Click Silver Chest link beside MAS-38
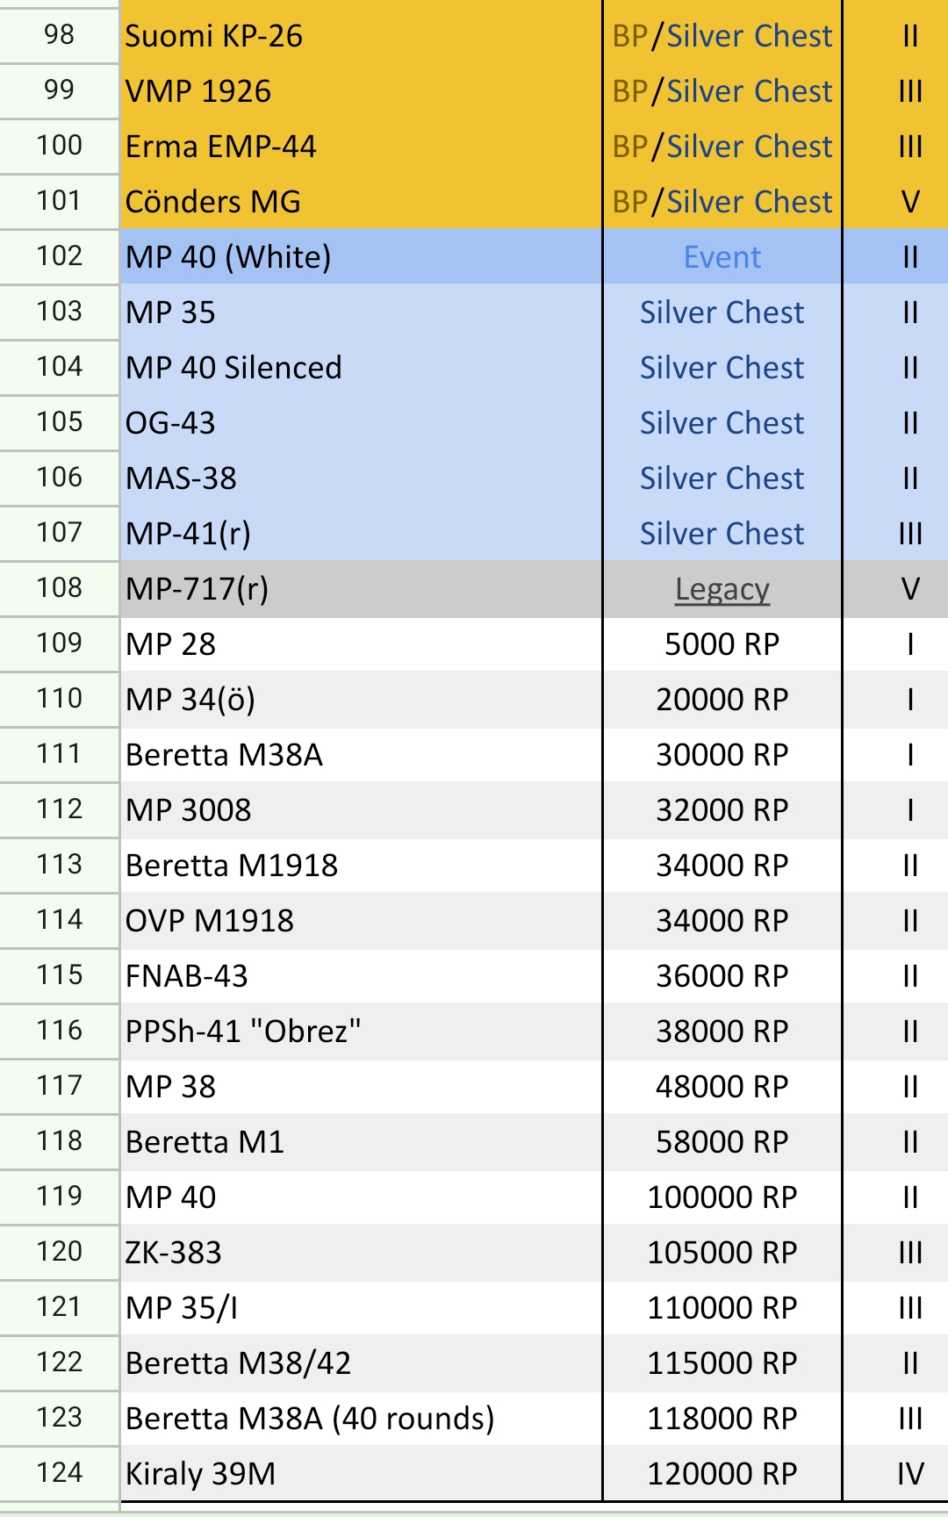Screen dimensions: 948x1517 [722, 478]
